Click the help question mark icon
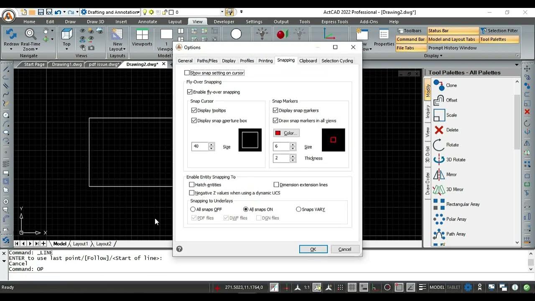This screenshot has width=535, height=301. pyautogui.click(x=179, y=249)
